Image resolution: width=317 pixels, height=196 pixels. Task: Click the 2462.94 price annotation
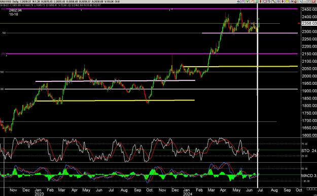[x=15, y=11]
